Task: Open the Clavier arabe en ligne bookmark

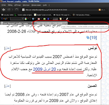Action: pos(24,15)
